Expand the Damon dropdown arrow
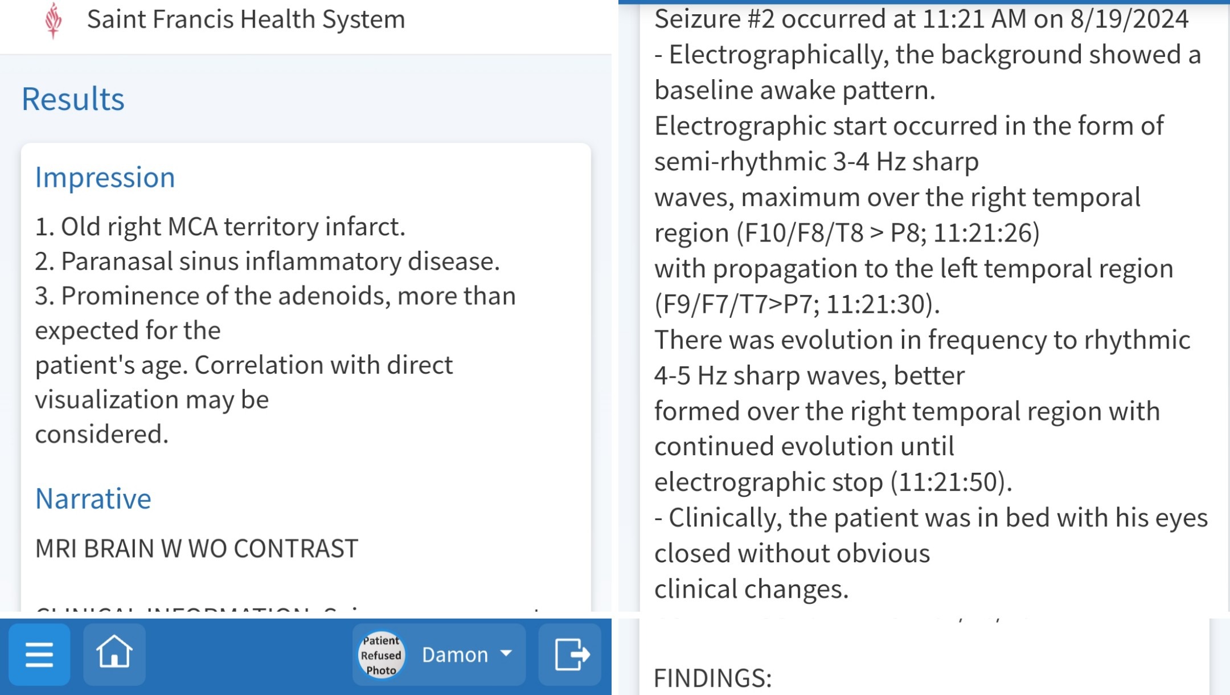The image size is (1230, 695). point(506,653)
